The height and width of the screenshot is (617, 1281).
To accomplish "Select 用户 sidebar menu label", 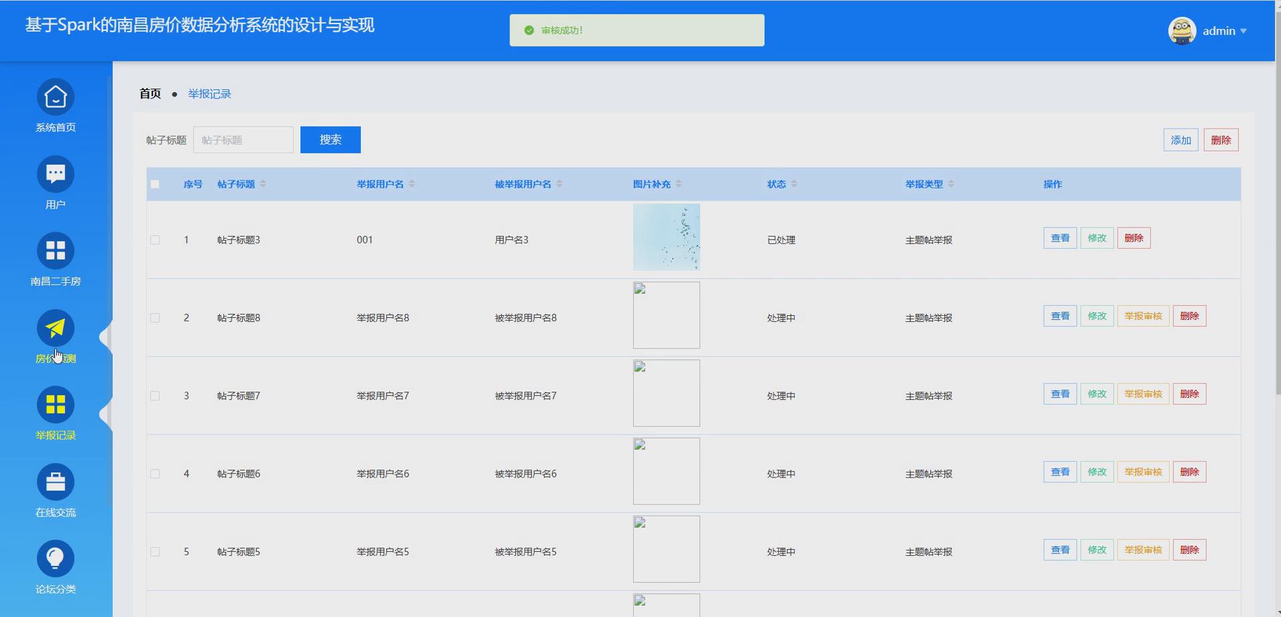I will point(56,205).
